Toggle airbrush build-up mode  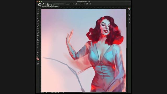point(87,4)
